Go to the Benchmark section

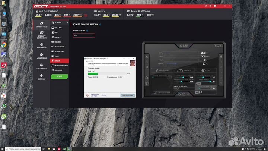[x=42, y=45]
